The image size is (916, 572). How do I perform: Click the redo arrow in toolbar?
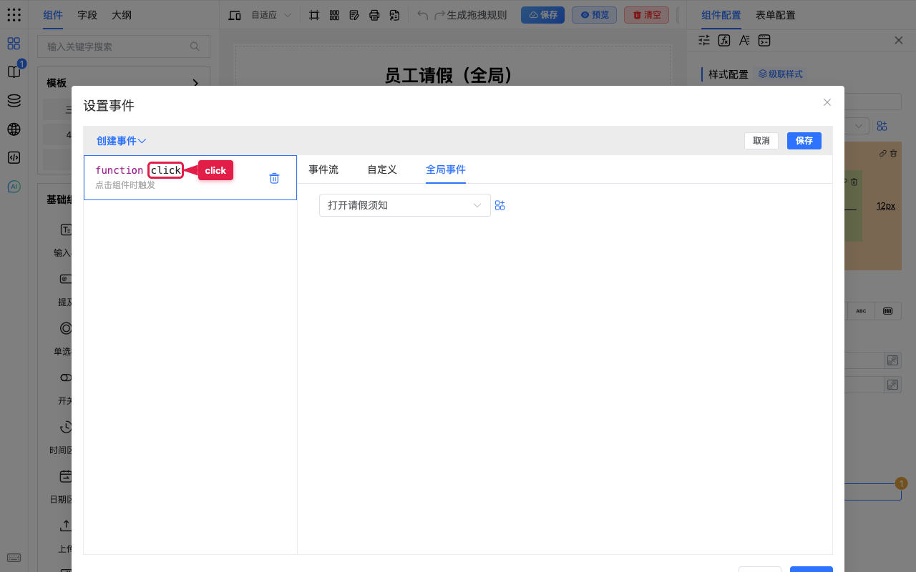click(440, 15)
